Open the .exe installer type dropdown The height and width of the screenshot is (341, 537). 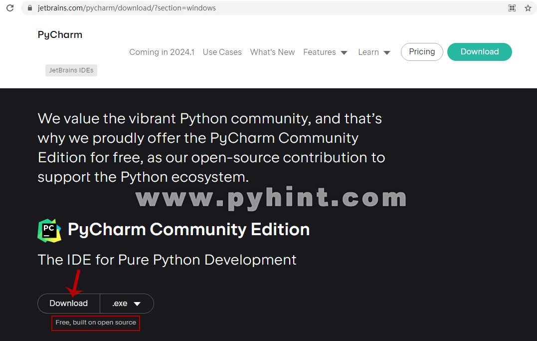[127, 304]
